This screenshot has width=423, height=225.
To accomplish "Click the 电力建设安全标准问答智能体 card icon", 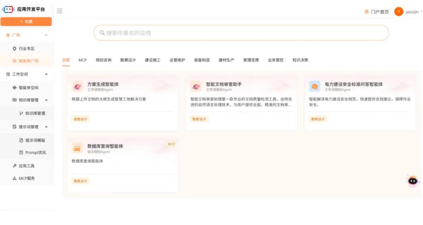I will pos(315,86).
